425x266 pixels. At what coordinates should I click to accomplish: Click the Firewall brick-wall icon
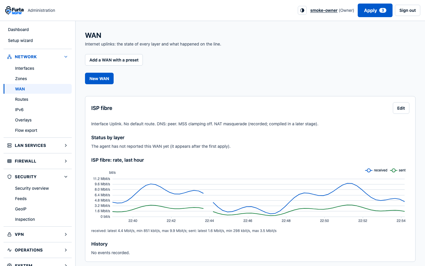[x=9, y=161]
